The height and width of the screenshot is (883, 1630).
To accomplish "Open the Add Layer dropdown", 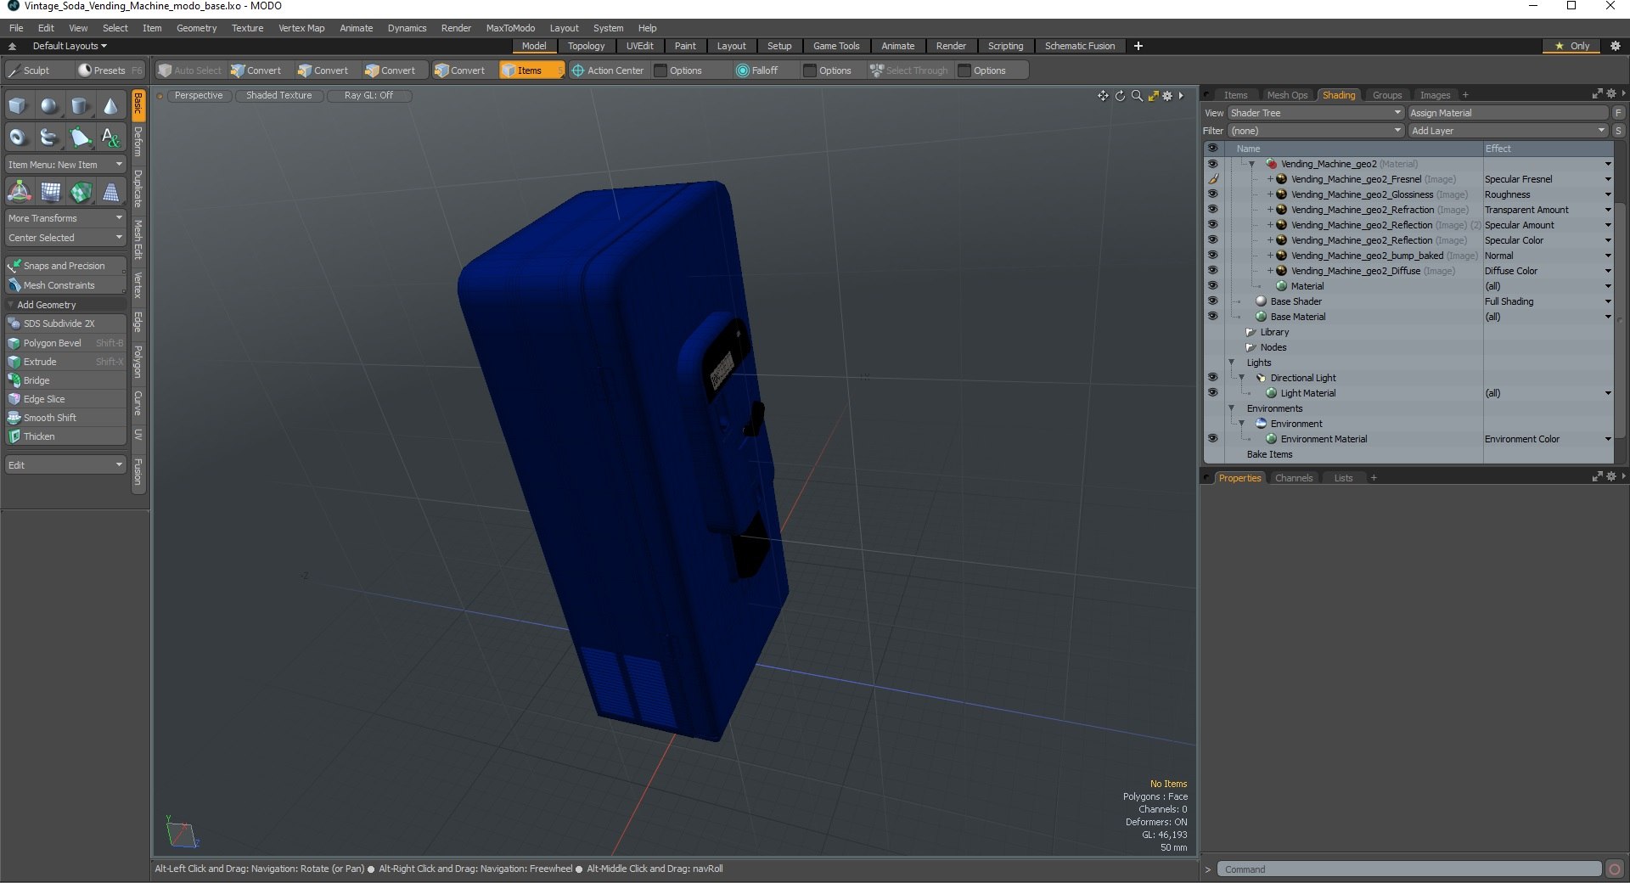I will point(1508,131).
